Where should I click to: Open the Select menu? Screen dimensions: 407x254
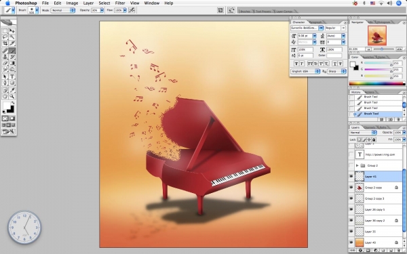coord(104,3)
